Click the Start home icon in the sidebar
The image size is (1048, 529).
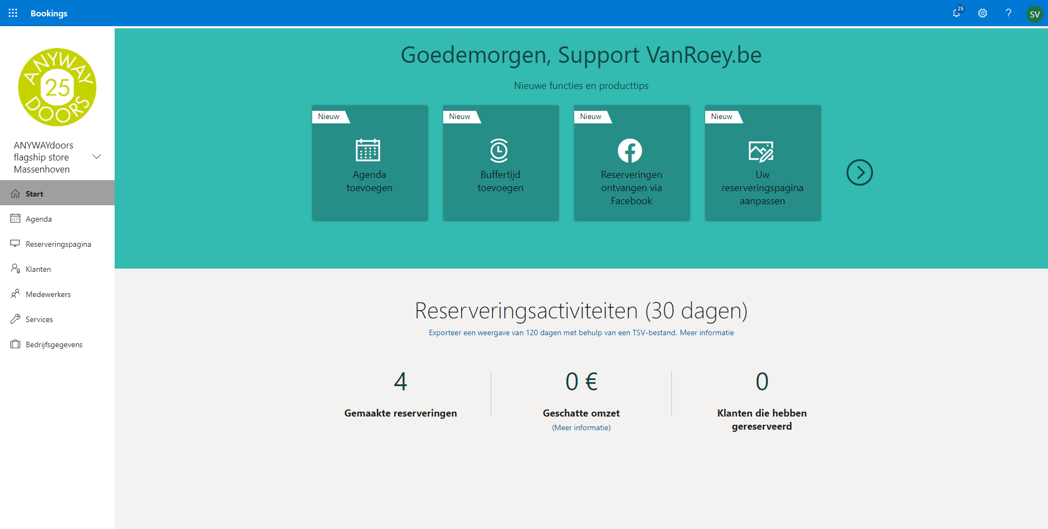pyautogui.click(x=15, y=194)
